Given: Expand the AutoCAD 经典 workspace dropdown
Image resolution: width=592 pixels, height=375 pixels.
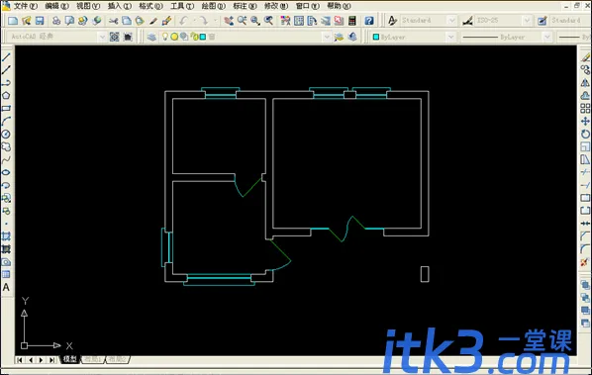Looking at the screenshot, I should [x=102, y=37].
